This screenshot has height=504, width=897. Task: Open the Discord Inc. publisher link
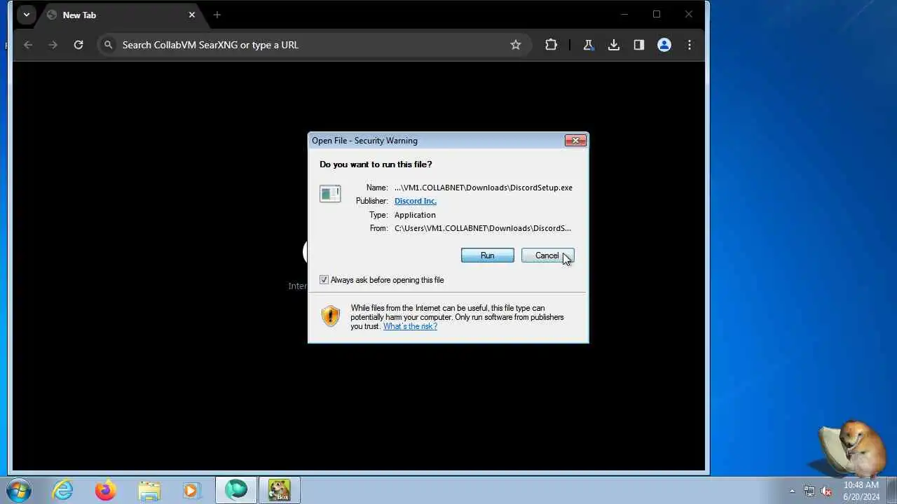(415, 201)
